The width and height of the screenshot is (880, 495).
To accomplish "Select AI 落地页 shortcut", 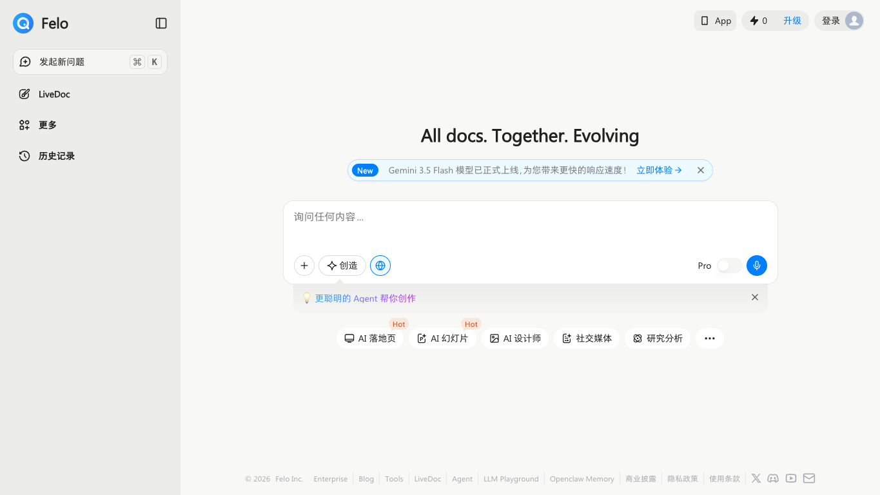I will (370, 338).
